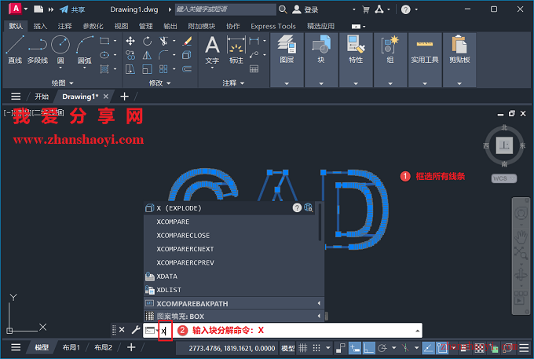Open the Express Tools ribbon tab
This screenshot has height=359, width=534.
[273, 26]
